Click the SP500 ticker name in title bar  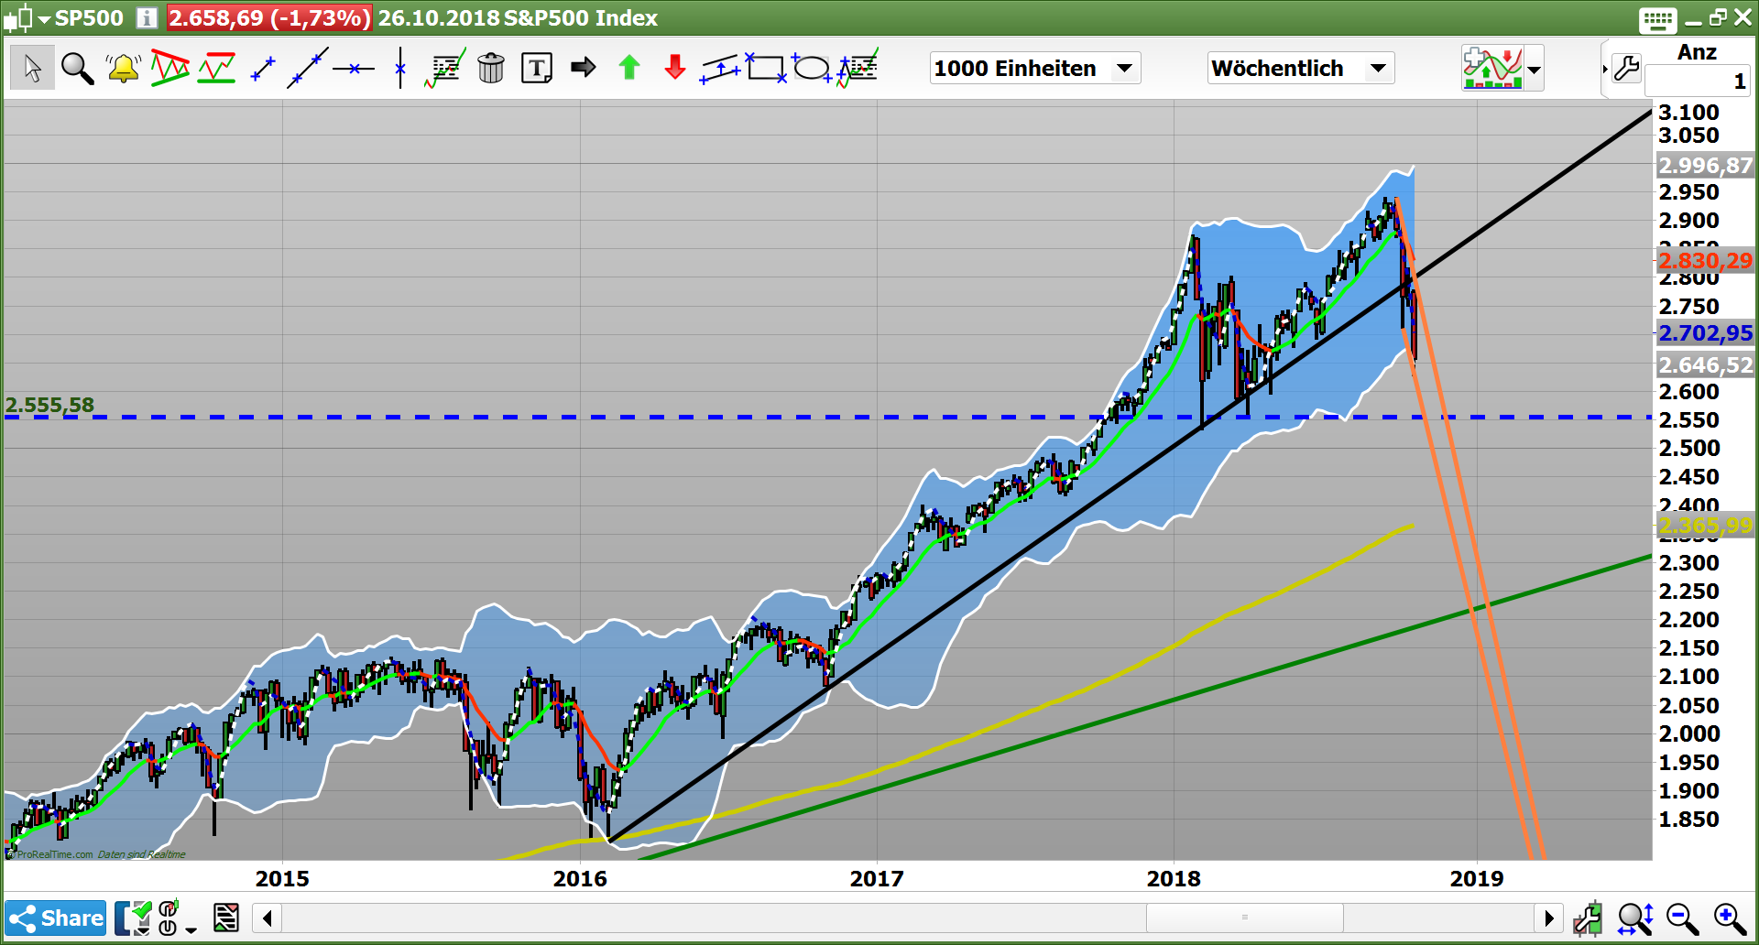click(x=89, y=18)
